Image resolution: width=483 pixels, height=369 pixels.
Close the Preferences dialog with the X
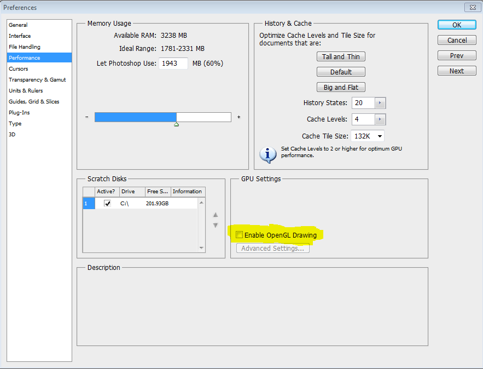(x=473, y=8)
